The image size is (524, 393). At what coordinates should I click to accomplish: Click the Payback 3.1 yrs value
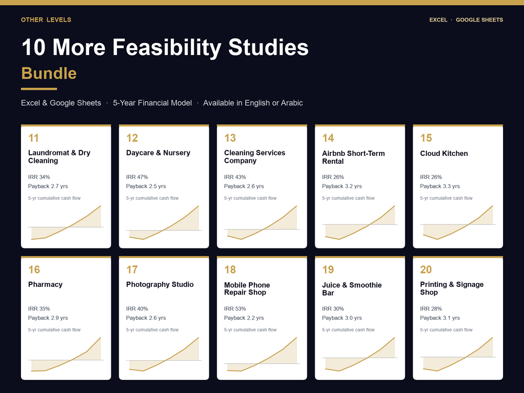pos(440,318)
